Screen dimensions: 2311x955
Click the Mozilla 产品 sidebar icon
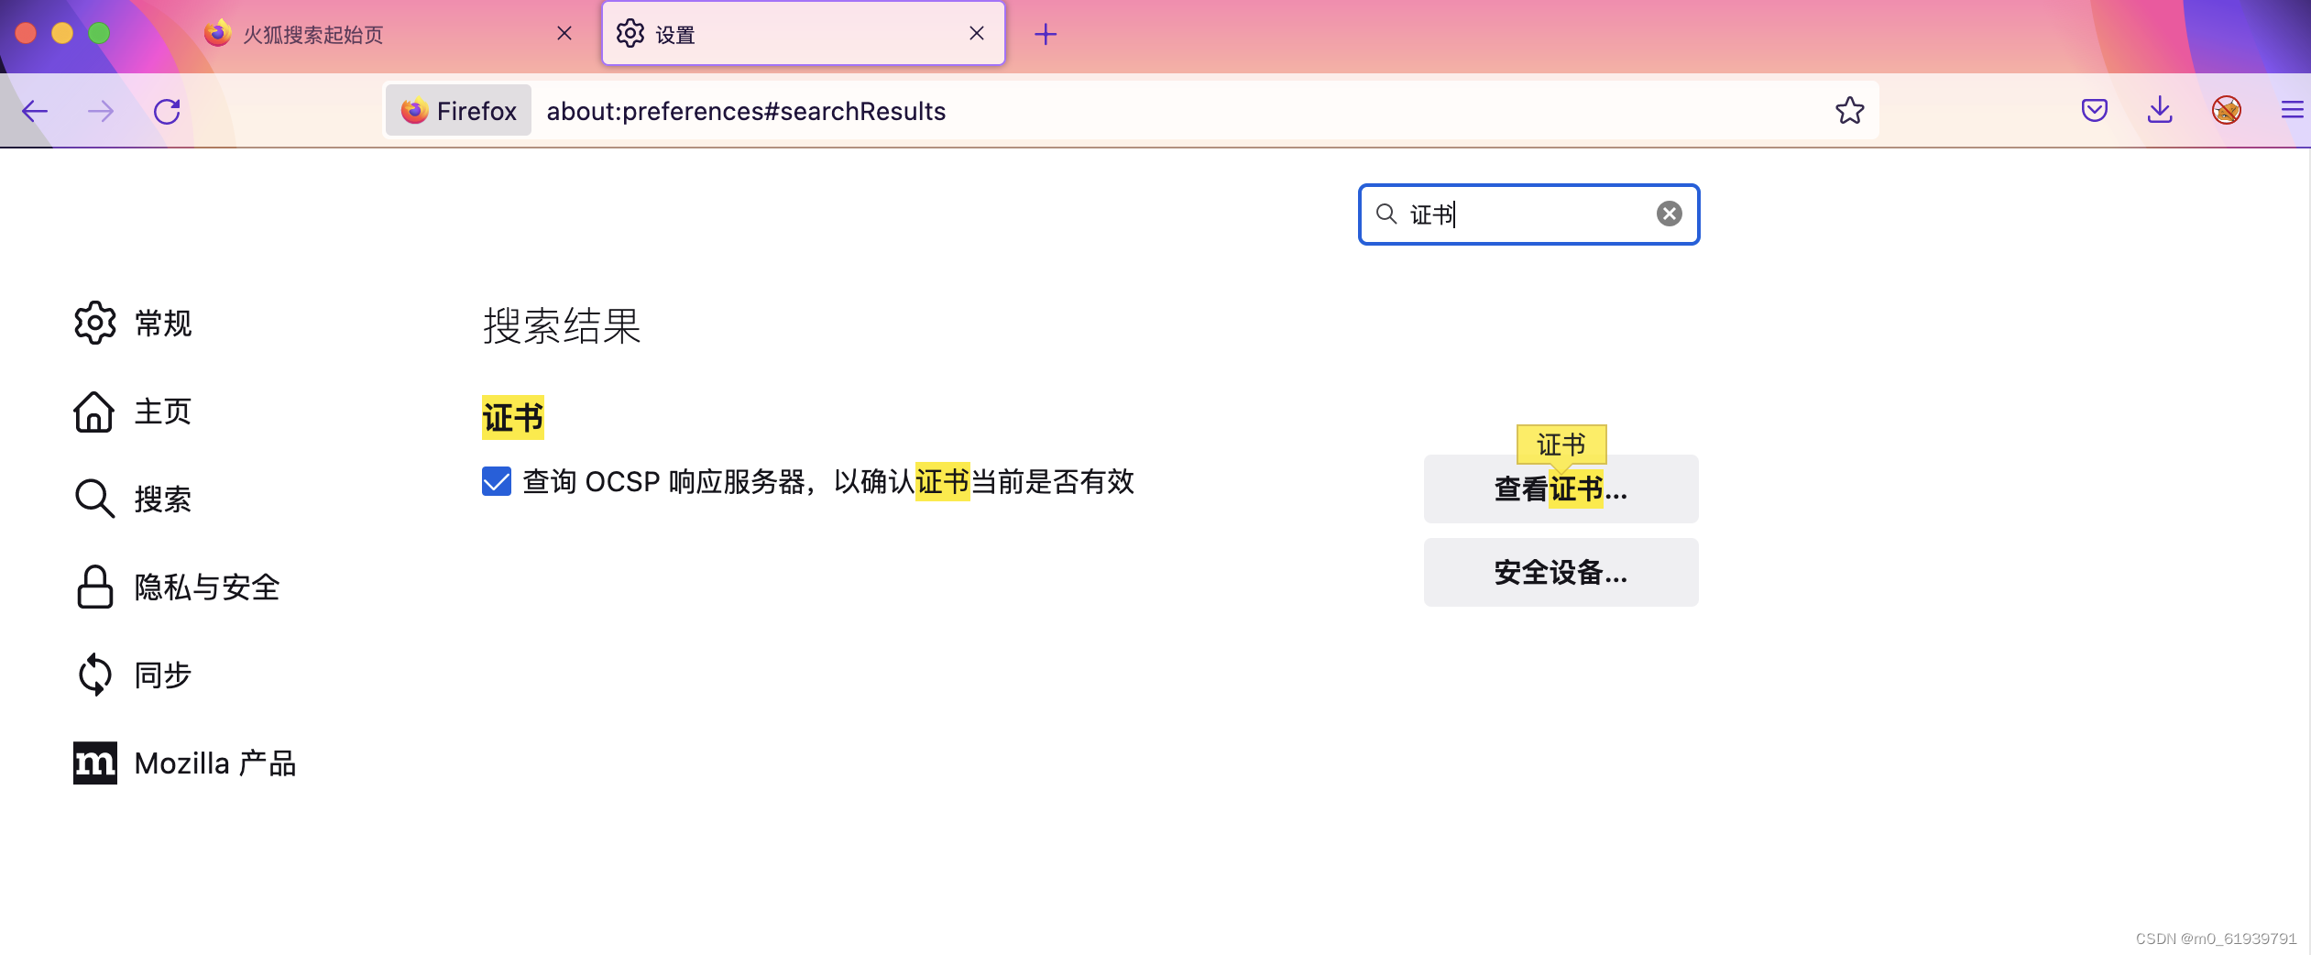(94, 762)
